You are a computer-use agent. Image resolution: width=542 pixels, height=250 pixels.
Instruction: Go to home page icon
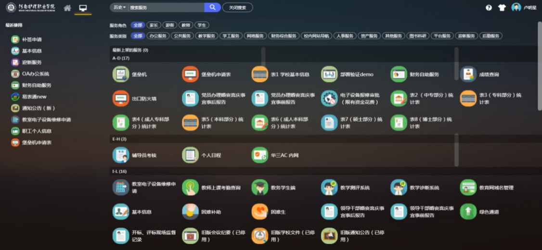pyautogui.click(x=67, y=8)
